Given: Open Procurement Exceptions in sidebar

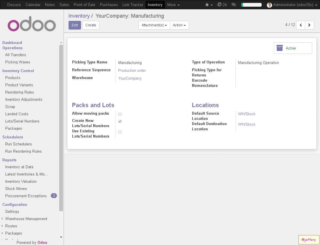Looking at the screenshot, I should [26, 196].
